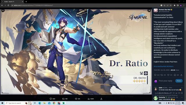Open the Windows Start menu
The image size is (186, 105).
pyautogui.click(x=2, y=103)
